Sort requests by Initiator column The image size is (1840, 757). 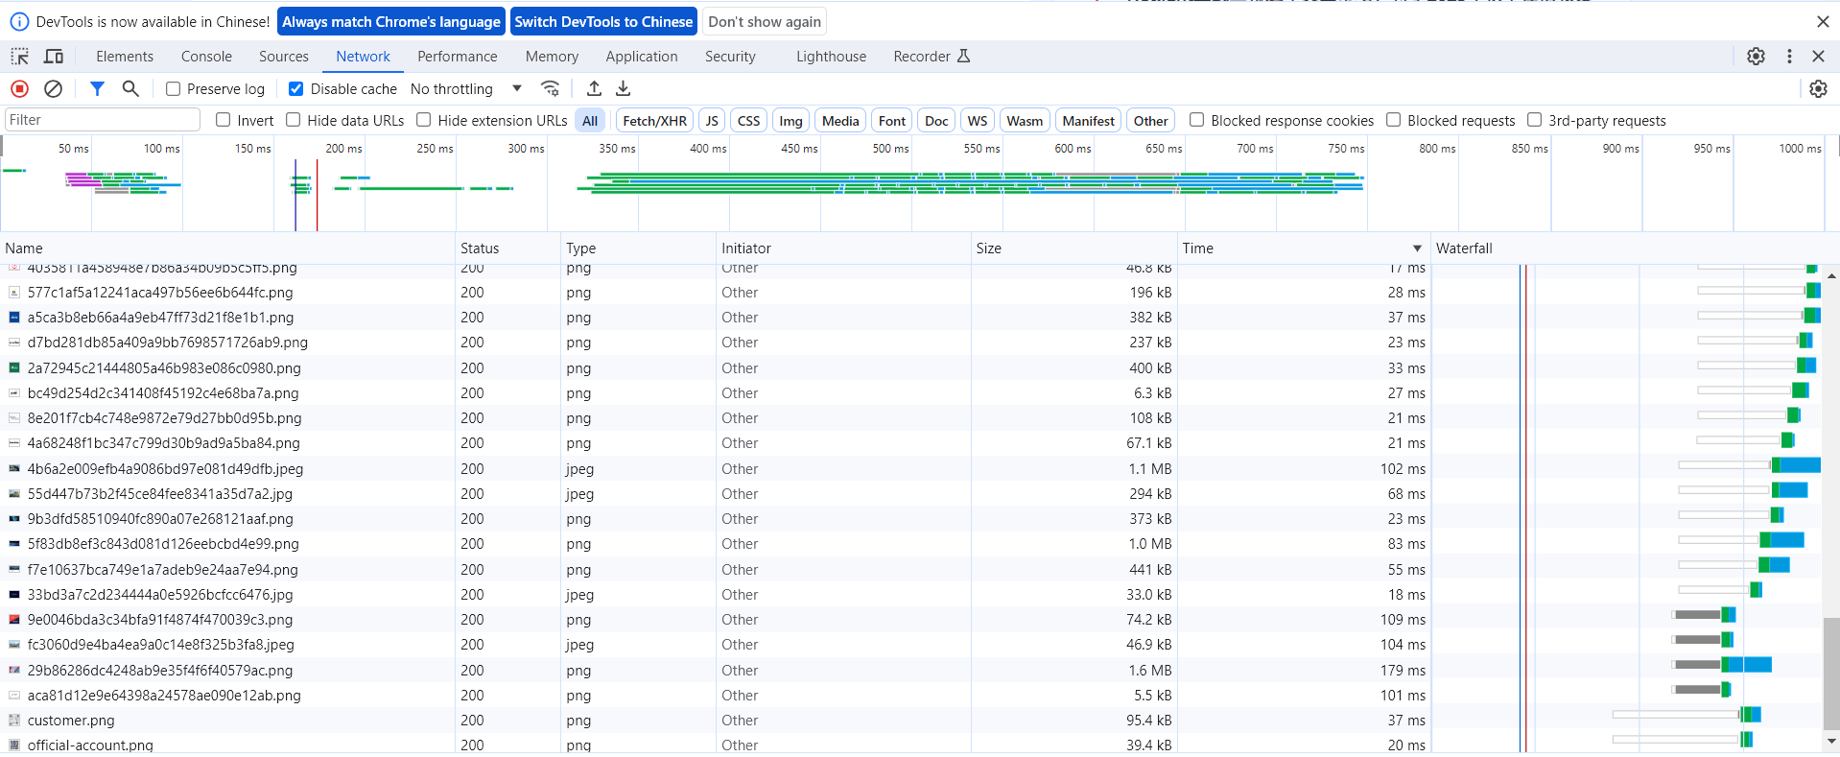pos(843,248)
